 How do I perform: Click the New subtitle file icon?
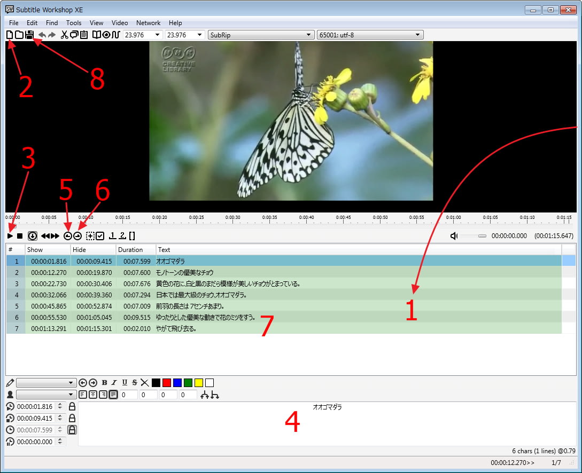(x=9, y=35)
